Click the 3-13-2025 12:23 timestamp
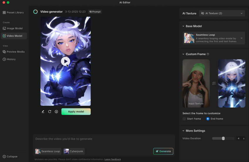The width and height of the screenshot is (249, 162). (75, 12)
